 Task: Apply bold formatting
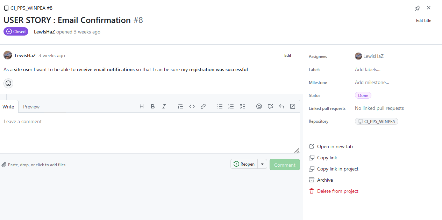click(153, 107)
